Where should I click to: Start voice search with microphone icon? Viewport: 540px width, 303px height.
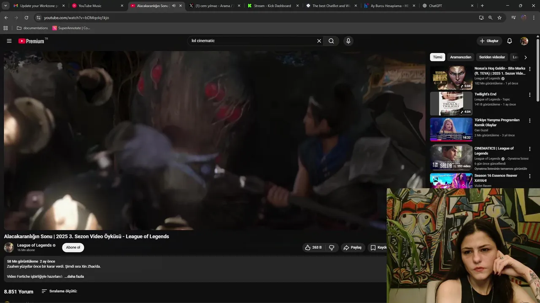(348, 41)
